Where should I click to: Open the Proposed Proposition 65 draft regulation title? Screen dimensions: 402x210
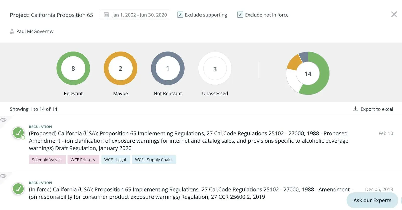(x=189, y=141)
